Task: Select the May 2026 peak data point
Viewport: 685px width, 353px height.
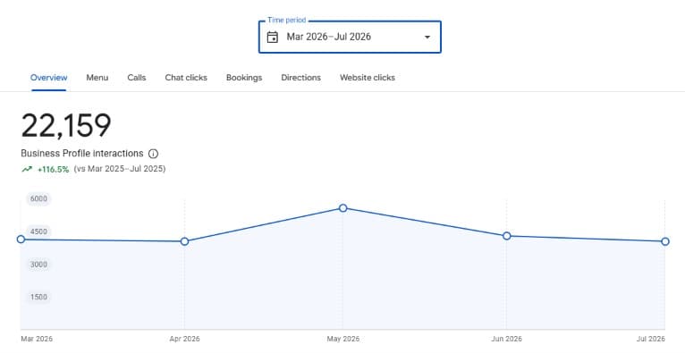Action: pyautogui.click(x=342, y=208)
